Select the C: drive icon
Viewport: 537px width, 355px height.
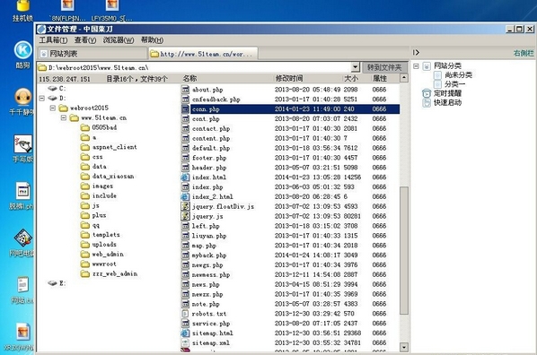[52, 88]
